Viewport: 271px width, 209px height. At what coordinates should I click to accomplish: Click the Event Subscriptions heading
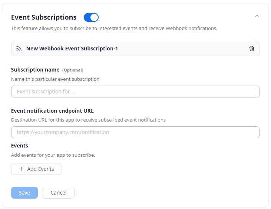tap(44, 17)
